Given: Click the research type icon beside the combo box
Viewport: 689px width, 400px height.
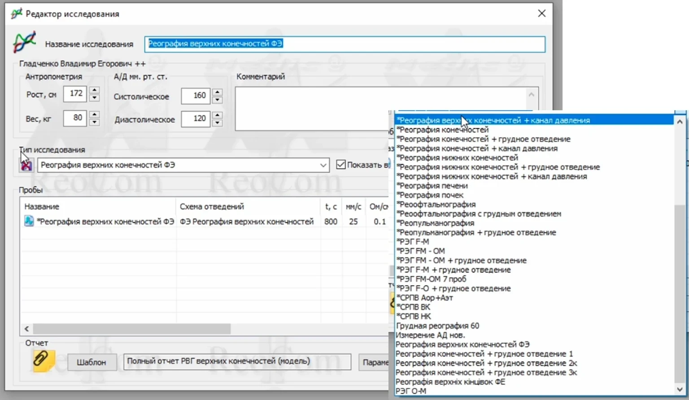Looking at the screenshot, I should coord(26,165).
